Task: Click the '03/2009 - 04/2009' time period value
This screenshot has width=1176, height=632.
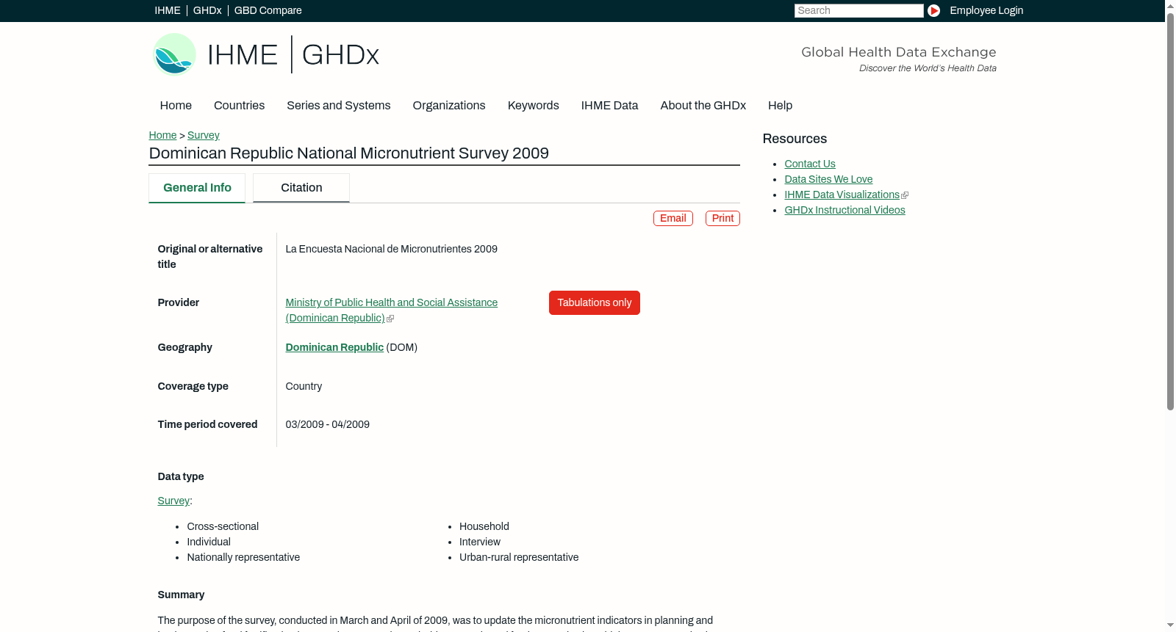Action: tap(328, 424)
